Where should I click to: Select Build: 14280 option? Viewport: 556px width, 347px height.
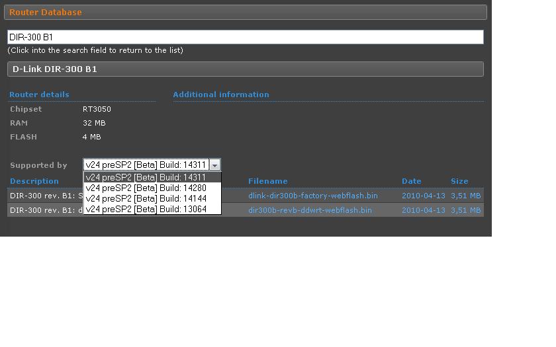(152, 188)
